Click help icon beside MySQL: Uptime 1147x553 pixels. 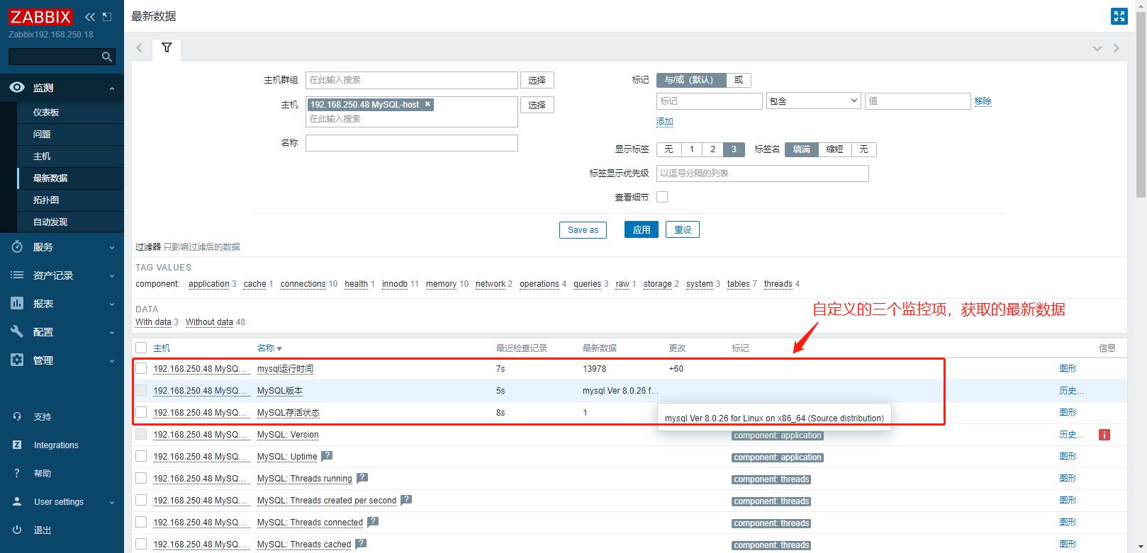[x=327, y=456]
